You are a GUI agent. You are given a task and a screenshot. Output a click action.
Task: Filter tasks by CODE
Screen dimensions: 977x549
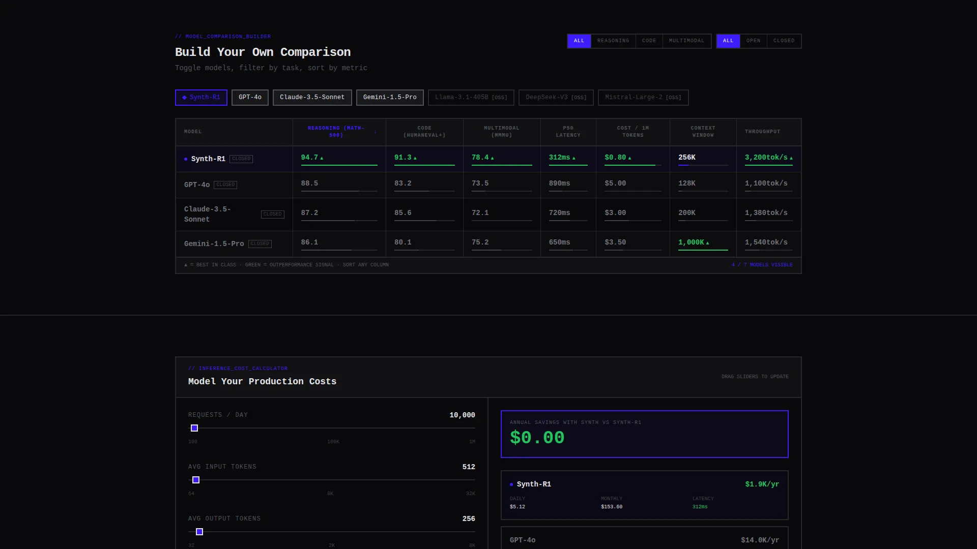(x=649, y=41)
